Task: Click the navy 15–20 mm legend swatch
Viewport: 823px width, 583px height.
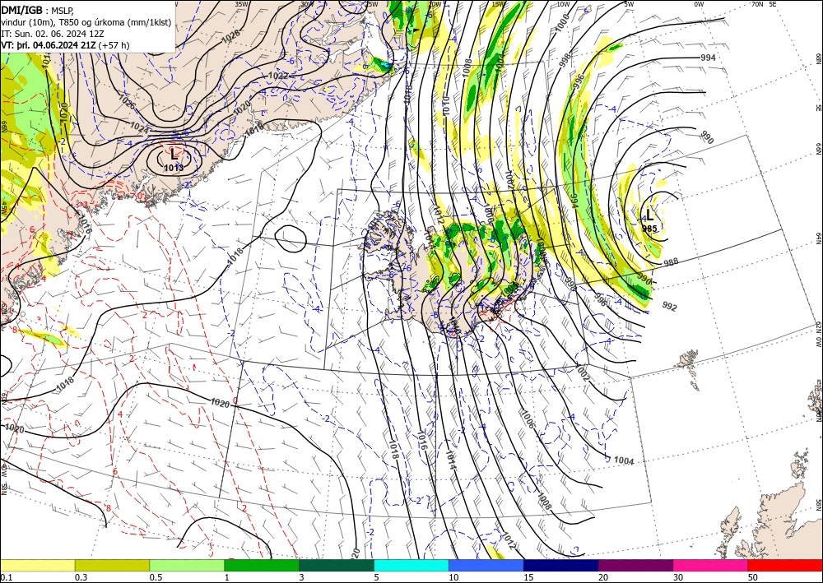Action: [x=561, y=565]
